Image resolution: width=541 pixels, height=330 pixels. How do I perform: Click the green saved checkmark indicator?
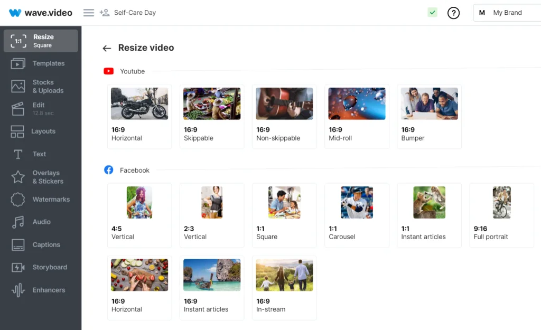(x=433, y=13)
